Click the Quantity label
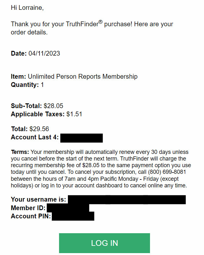Viewport: 204px width, 255px height. pyautogui.click(x=25, y=85)
